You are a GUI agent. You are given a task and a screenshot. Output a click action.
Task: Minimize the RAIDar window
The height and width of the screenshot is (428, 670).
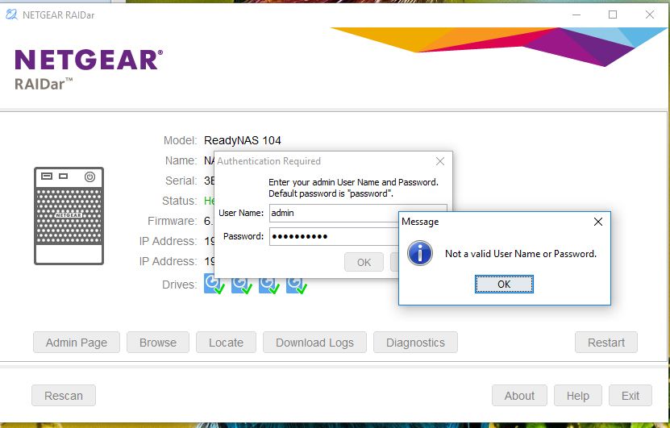coord(576,15)
